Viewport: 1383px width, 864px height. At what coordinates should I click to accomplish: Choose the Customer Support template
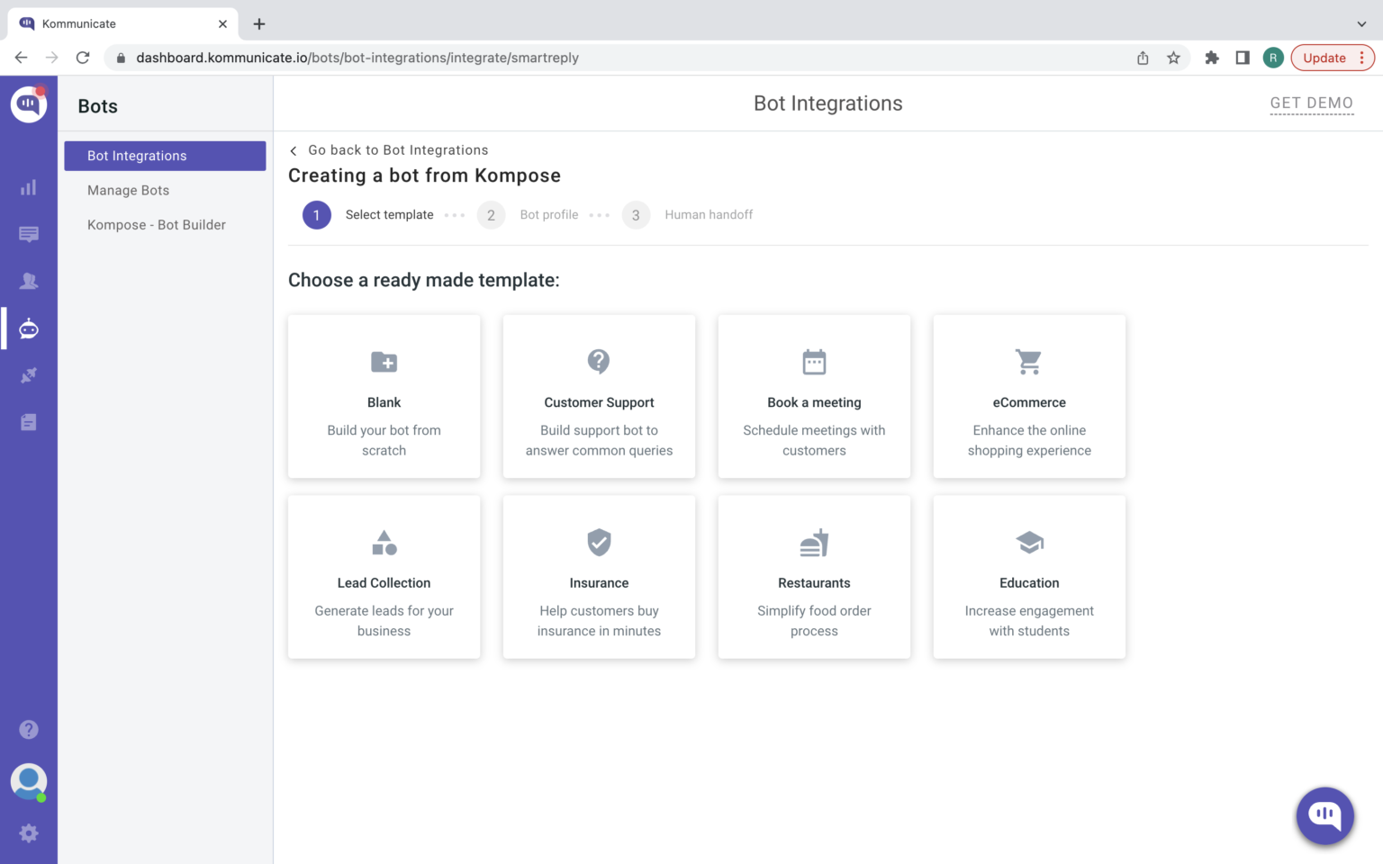(599, 396)
